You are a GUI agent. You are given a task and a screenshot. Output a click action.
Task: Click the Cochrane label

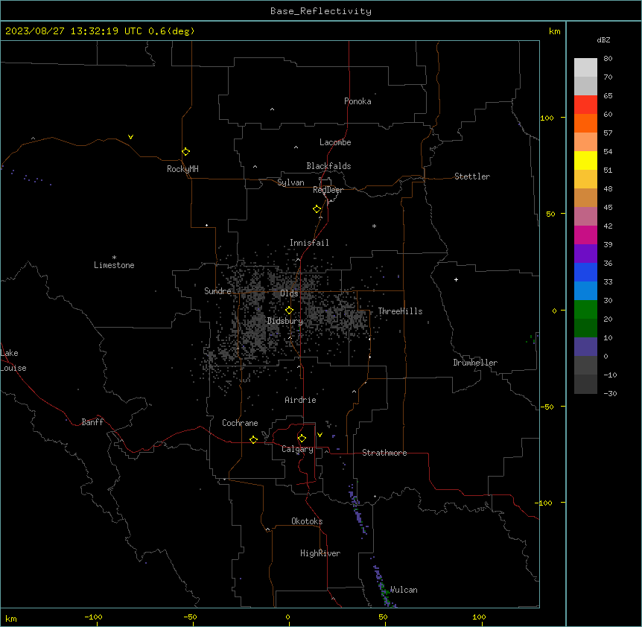click(240, 423)
